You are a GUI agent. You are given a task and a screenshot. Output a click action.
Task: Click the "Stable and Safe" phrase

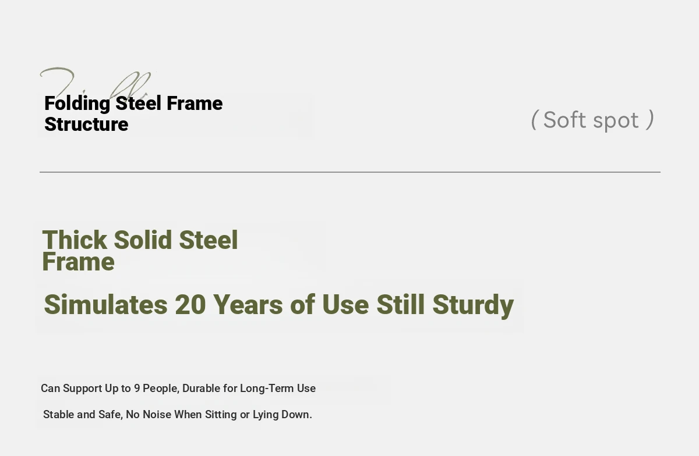[x=82, y=415]
